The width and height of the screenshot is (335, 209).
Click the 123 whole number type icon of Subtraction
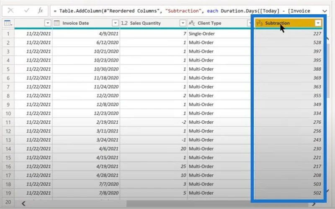coord(259,23)
